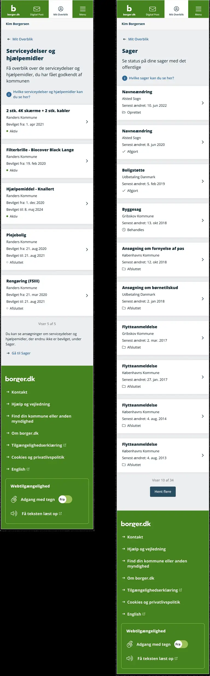Click the speaker icon in the Serviceydelser page footer
Screen dimensions: 210x676
14,513
